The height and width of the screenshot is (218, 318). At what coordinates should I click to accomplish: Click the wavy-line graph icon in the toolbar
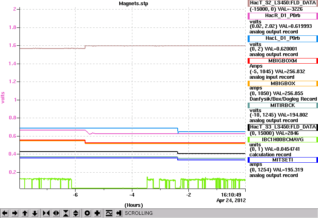click(109, 213)
